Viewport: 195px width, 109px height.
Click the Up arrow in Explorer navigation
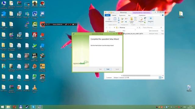pyautogui.click(x=114, y=28)
